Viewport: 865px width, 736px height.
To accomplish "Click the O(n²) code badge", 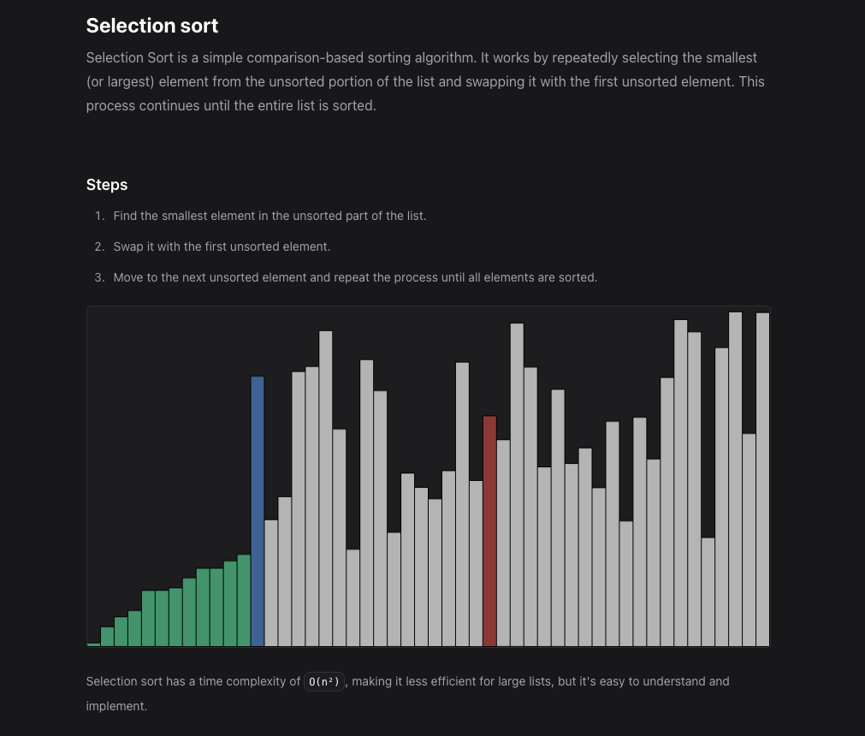I will click(325, 682).
